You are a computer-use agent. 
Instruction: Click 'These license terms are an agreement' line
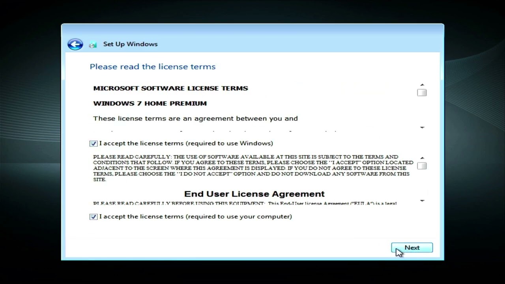195,118
